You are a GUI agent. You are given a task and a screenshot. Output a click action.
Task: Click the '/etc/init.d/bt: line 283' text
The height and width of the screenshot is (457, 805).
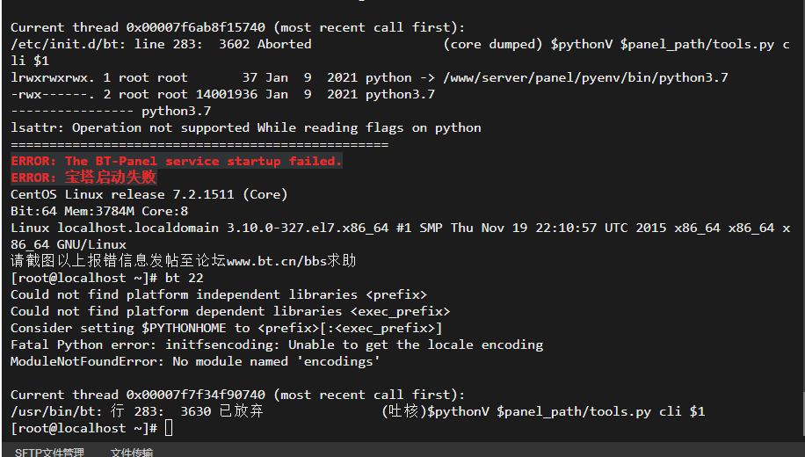(103, 44)
